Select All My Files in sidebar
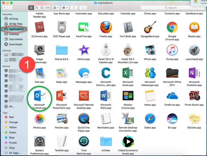Viewport: 207px width, 156px height. pos(14,24)
